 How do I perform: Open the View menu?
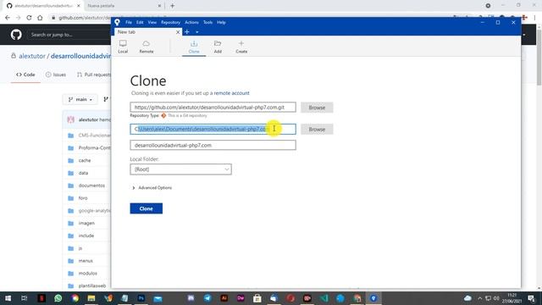[x=152, y=22]
